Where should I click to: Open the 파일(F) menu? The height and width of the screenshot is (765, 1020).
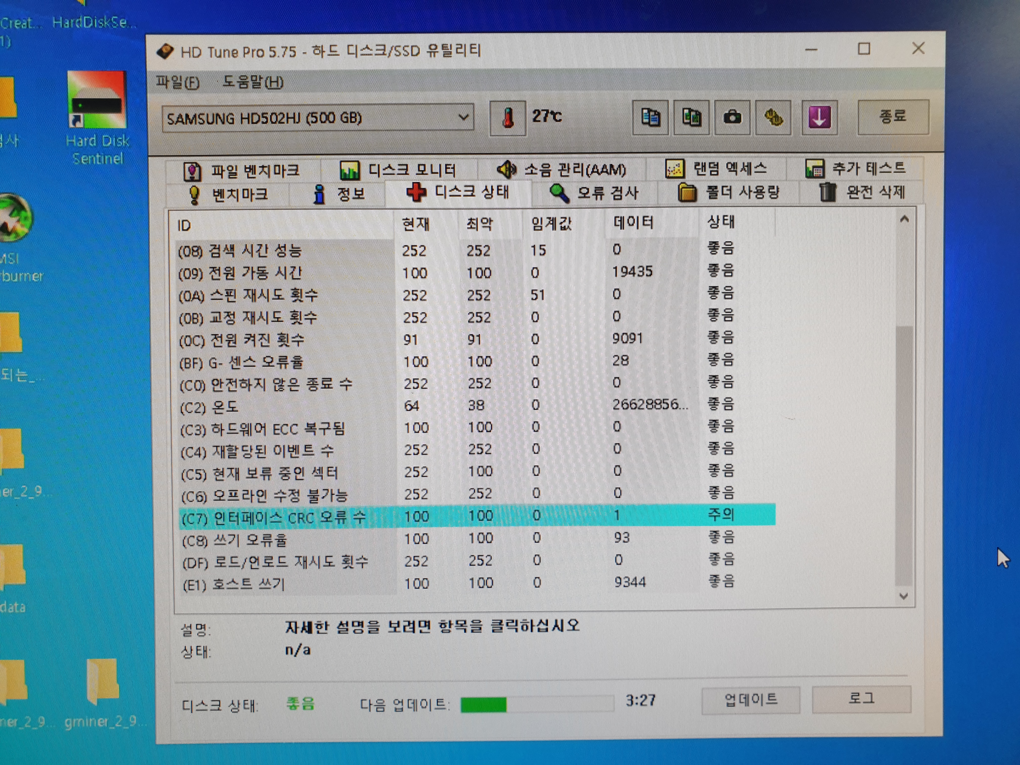click(x=178, y=82)
